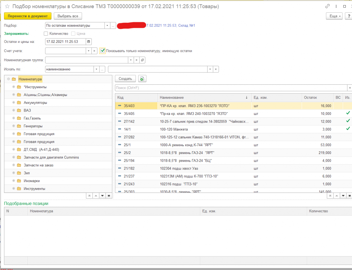Image resolution: width=352 pixels, height=270 pixels.
Task: Click green copy icon next to Создать
Action: click(142, 79)
